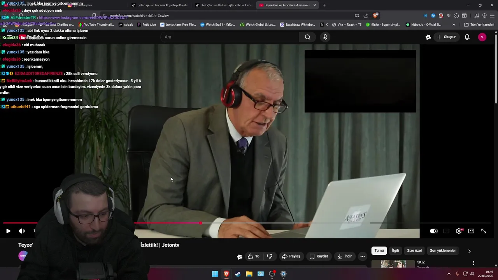This screenshot has width=498, height=280.
Task: Open the Excalidraw Whiteboard bookmark
Action: [298, 24]
